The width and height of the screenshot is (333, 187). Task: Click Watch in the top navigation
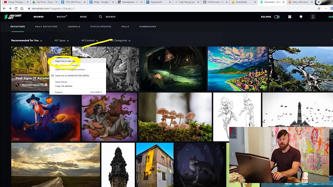pyautogui.click(x=61, y=17)
